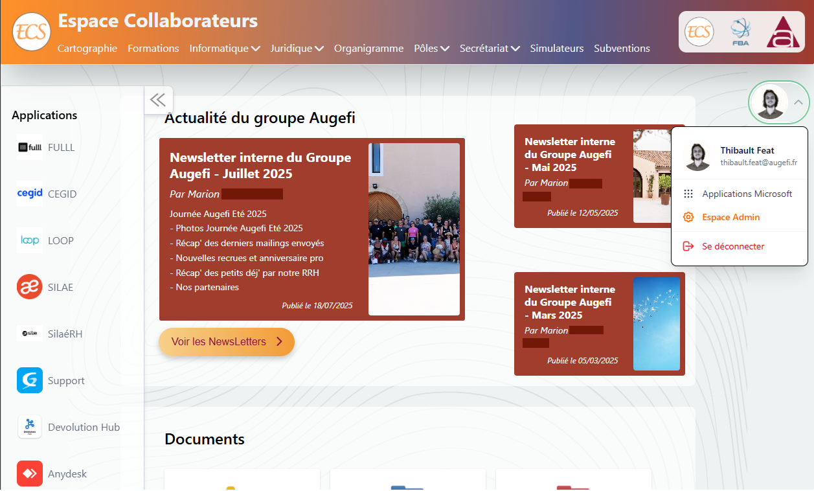Go to the Organigramme section
Screen dimensions: 814x491
click(368, 48)
